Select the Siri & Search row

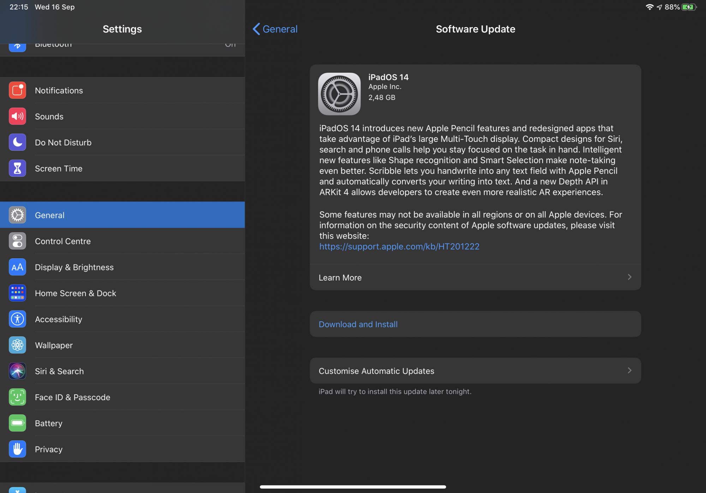tap(122, 371)
